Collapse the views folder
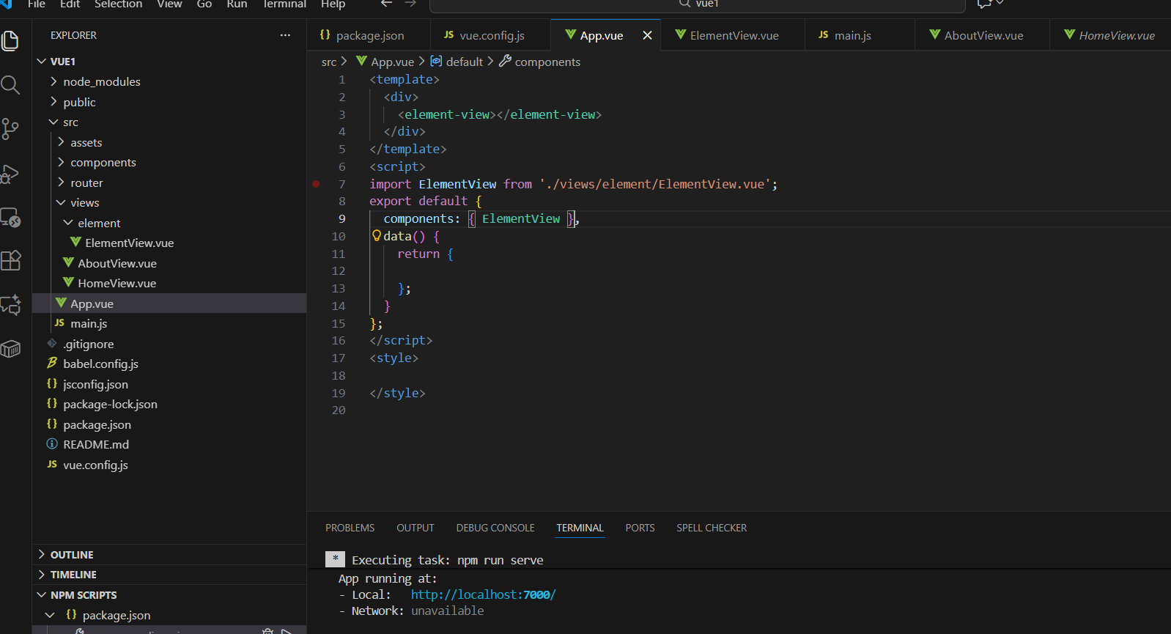Screen dimensions: 1171x634 pos(61,202)
